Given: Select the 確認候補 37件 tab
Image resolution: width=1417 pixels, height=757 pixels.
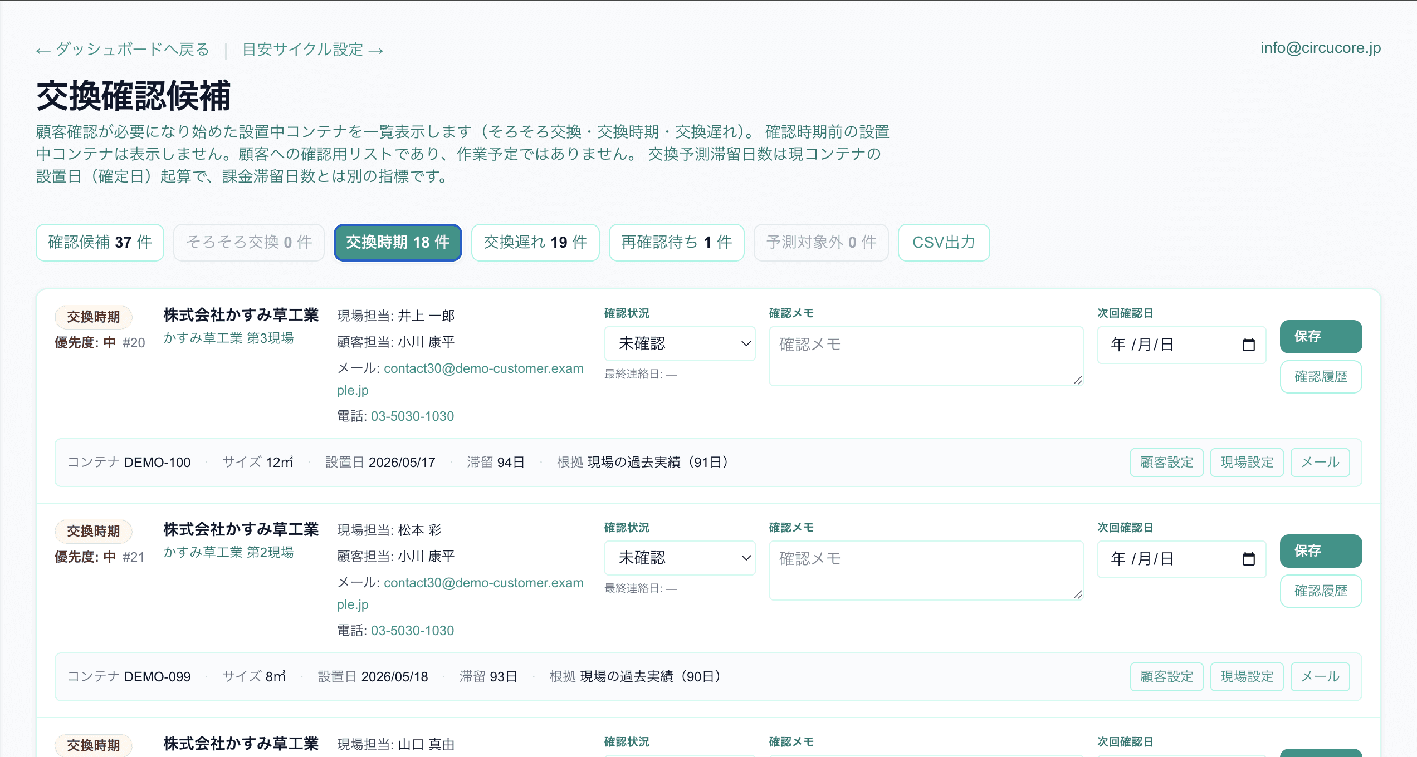Looking at the screenshot, I should [100, 242].
